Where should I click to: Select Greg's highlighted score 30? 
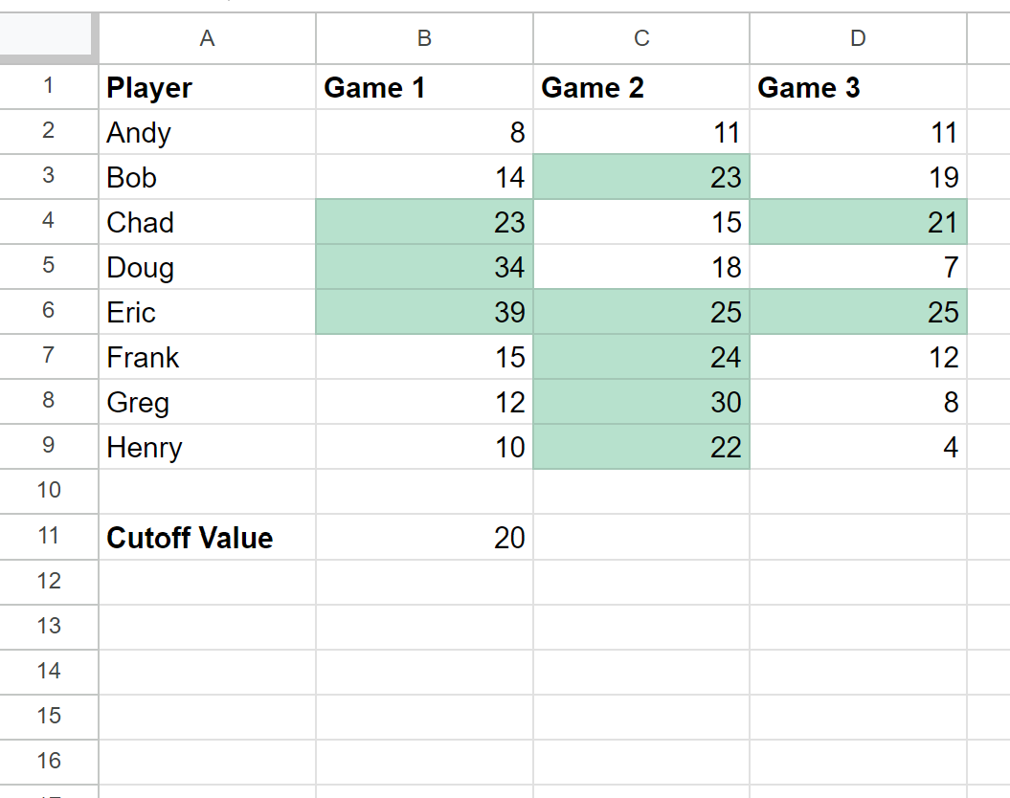click(x=641, y=402)
